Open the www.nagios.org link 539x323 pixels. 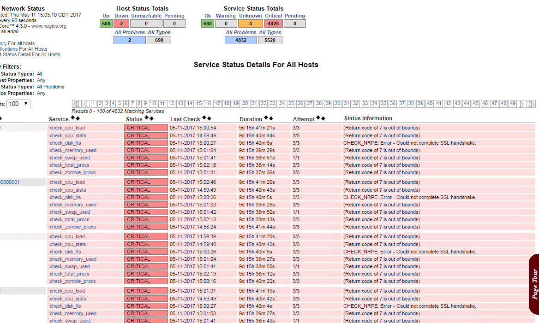click(49, 26)
